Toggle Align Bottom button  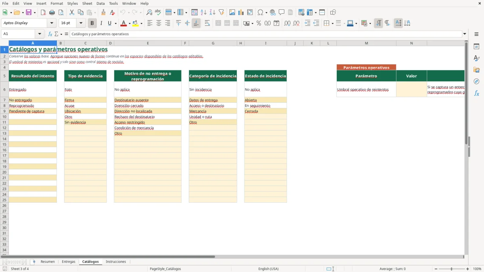(x=196, y=23)
